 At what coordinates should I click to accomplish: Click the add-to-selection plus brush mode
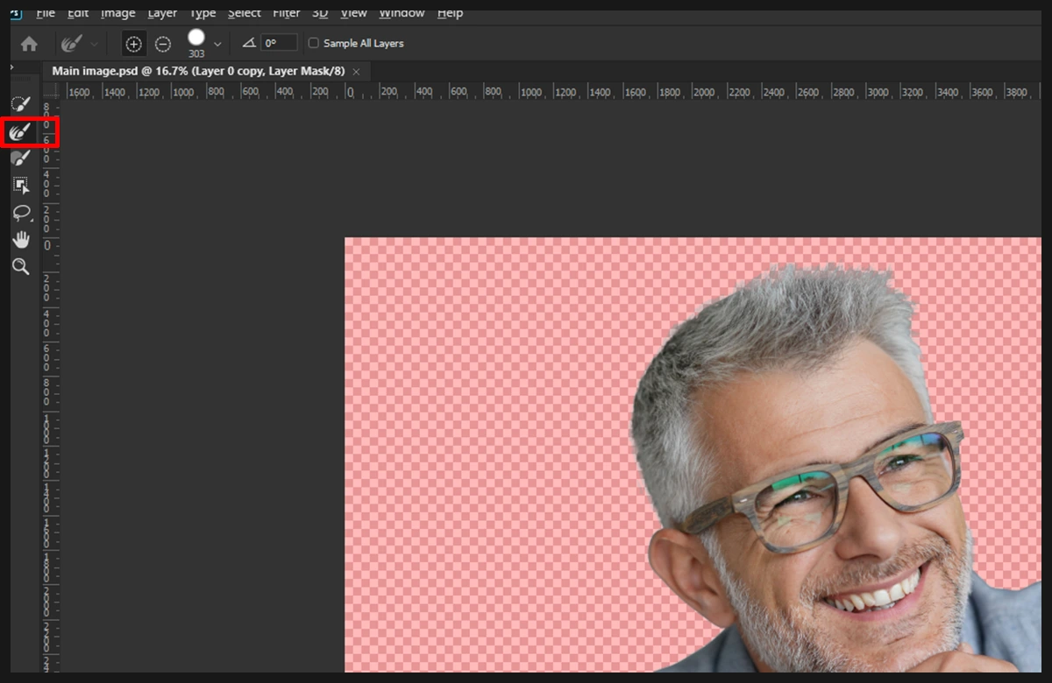pyautogui.click(x=133, y=43)
